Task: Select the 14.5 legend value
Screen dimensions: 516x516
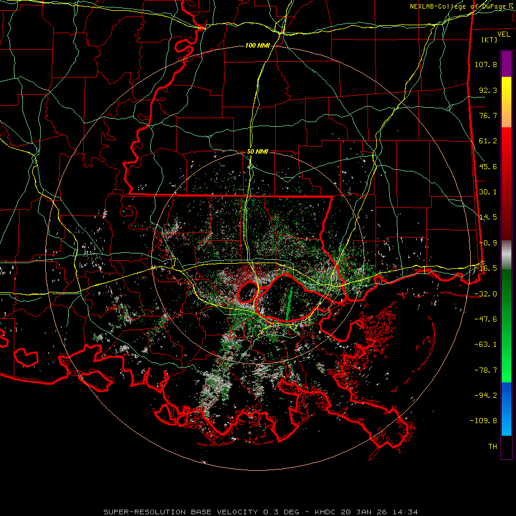Action: (488, 217)
